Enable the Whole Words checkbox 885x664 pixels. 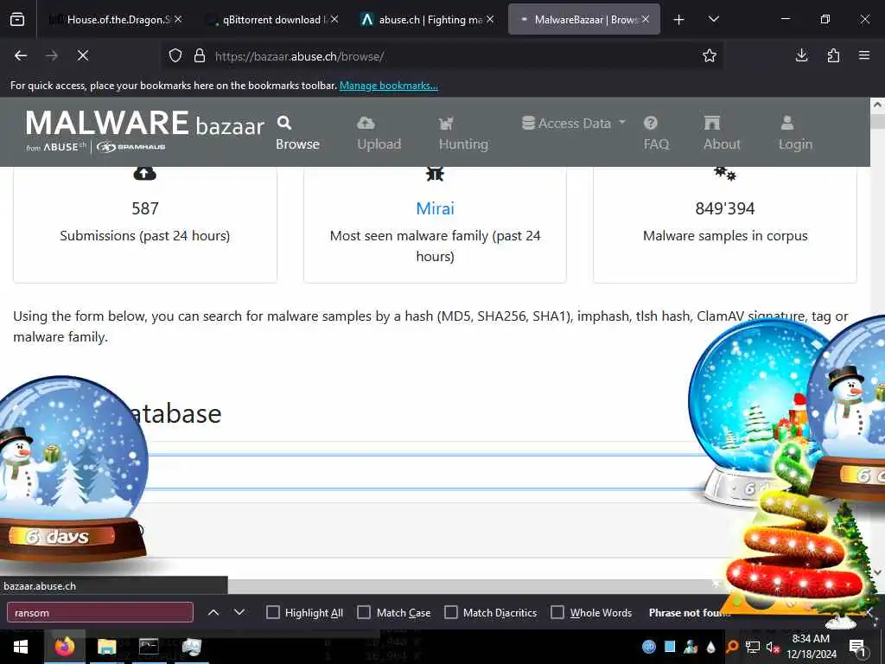coord(557,613)
